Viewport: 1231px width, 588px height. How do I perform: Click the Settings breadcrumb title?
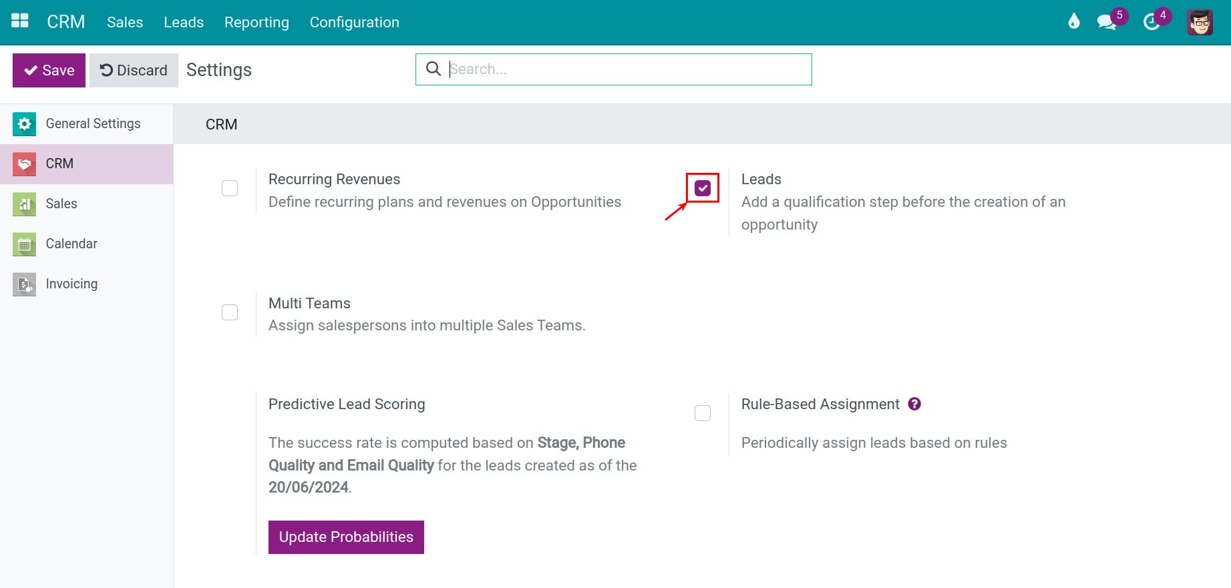coord(219,70)
